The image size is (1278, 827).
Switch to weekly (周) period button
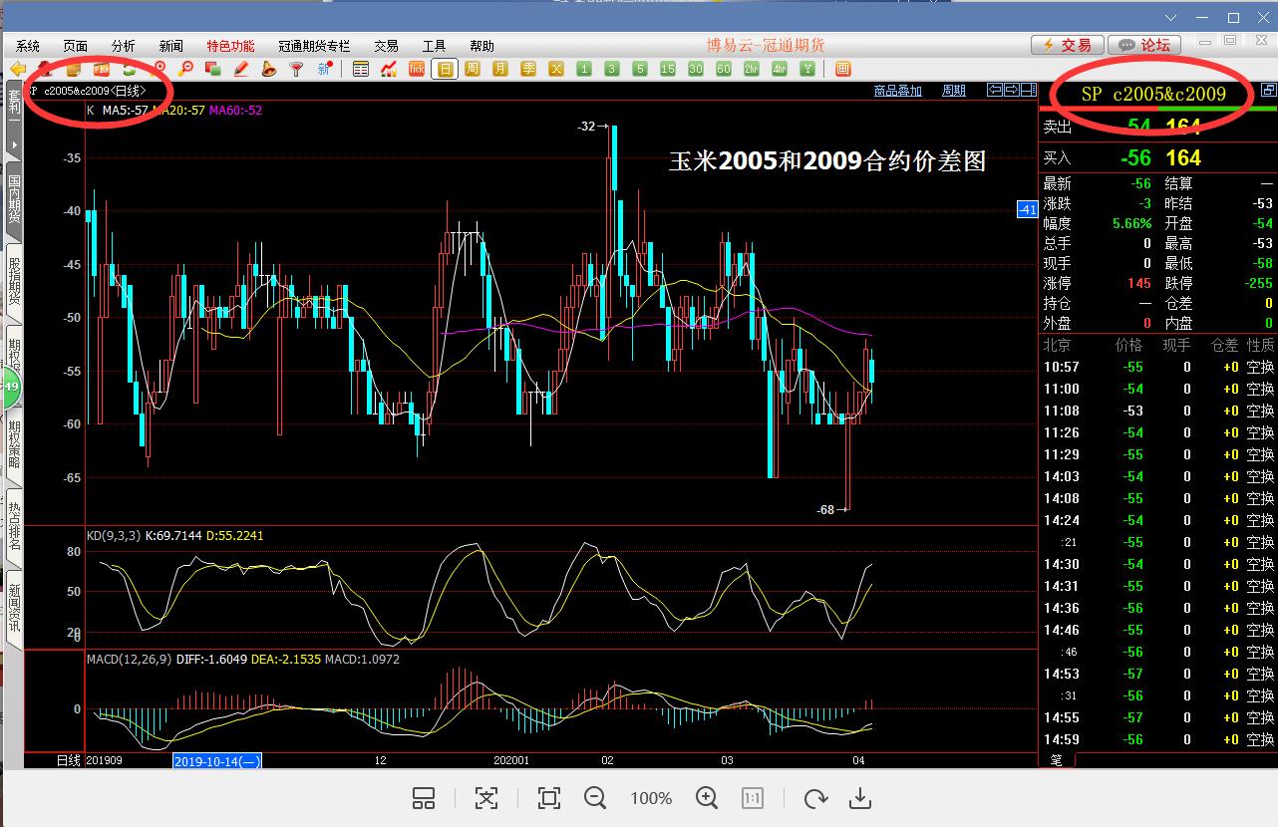click(473, 69)
